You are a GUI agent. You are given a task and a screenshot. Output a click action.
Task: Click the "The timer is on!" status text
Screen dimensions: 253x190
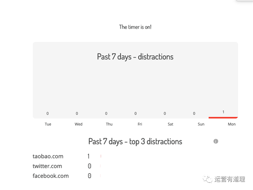click(x=135, y=27)
